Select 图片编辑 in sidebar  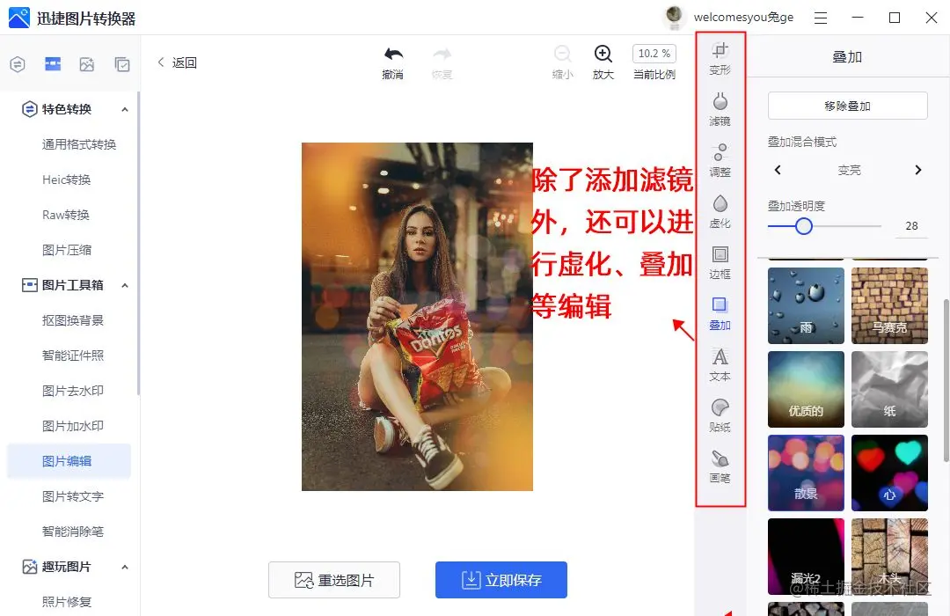[x=69, y=461]
